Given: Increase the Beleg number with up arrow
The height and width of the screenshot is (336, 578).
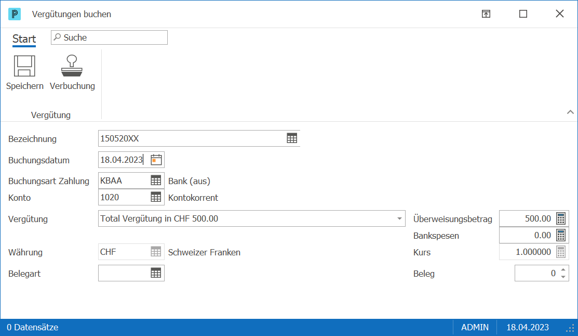Looking at the screenshot, I should 563,270.
